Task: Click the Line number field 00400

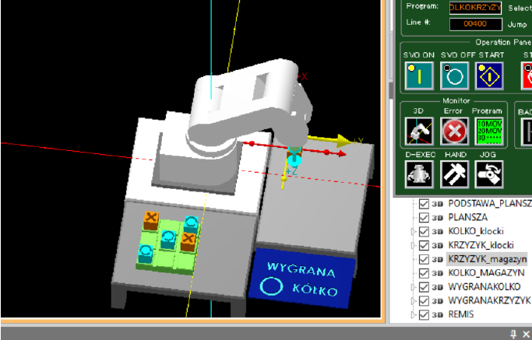Action: pos(475,24)
